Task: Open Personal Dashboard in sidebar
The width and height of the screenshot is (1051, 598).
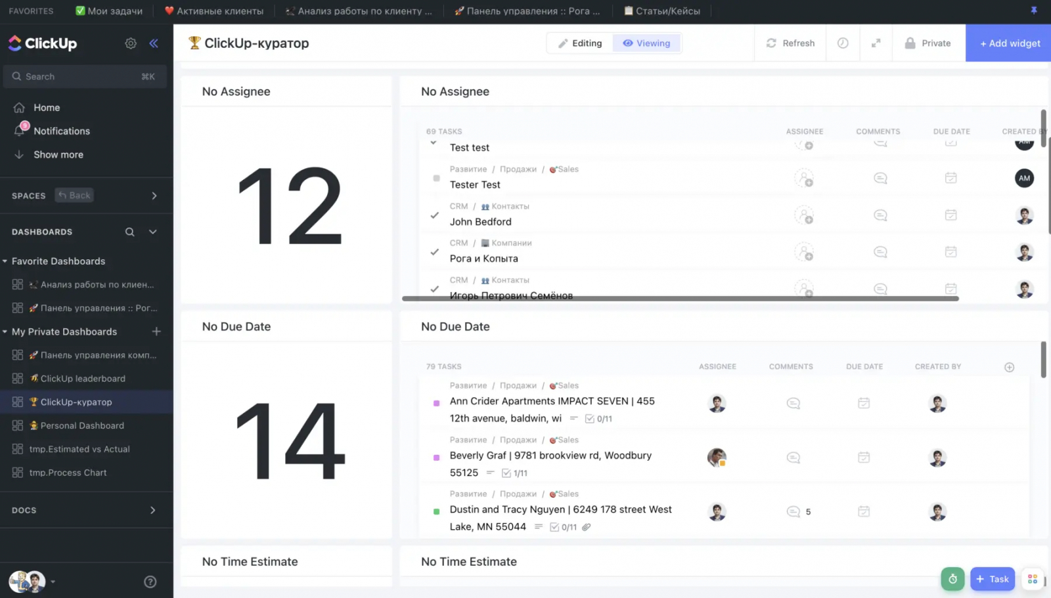Action: point(82,426)
